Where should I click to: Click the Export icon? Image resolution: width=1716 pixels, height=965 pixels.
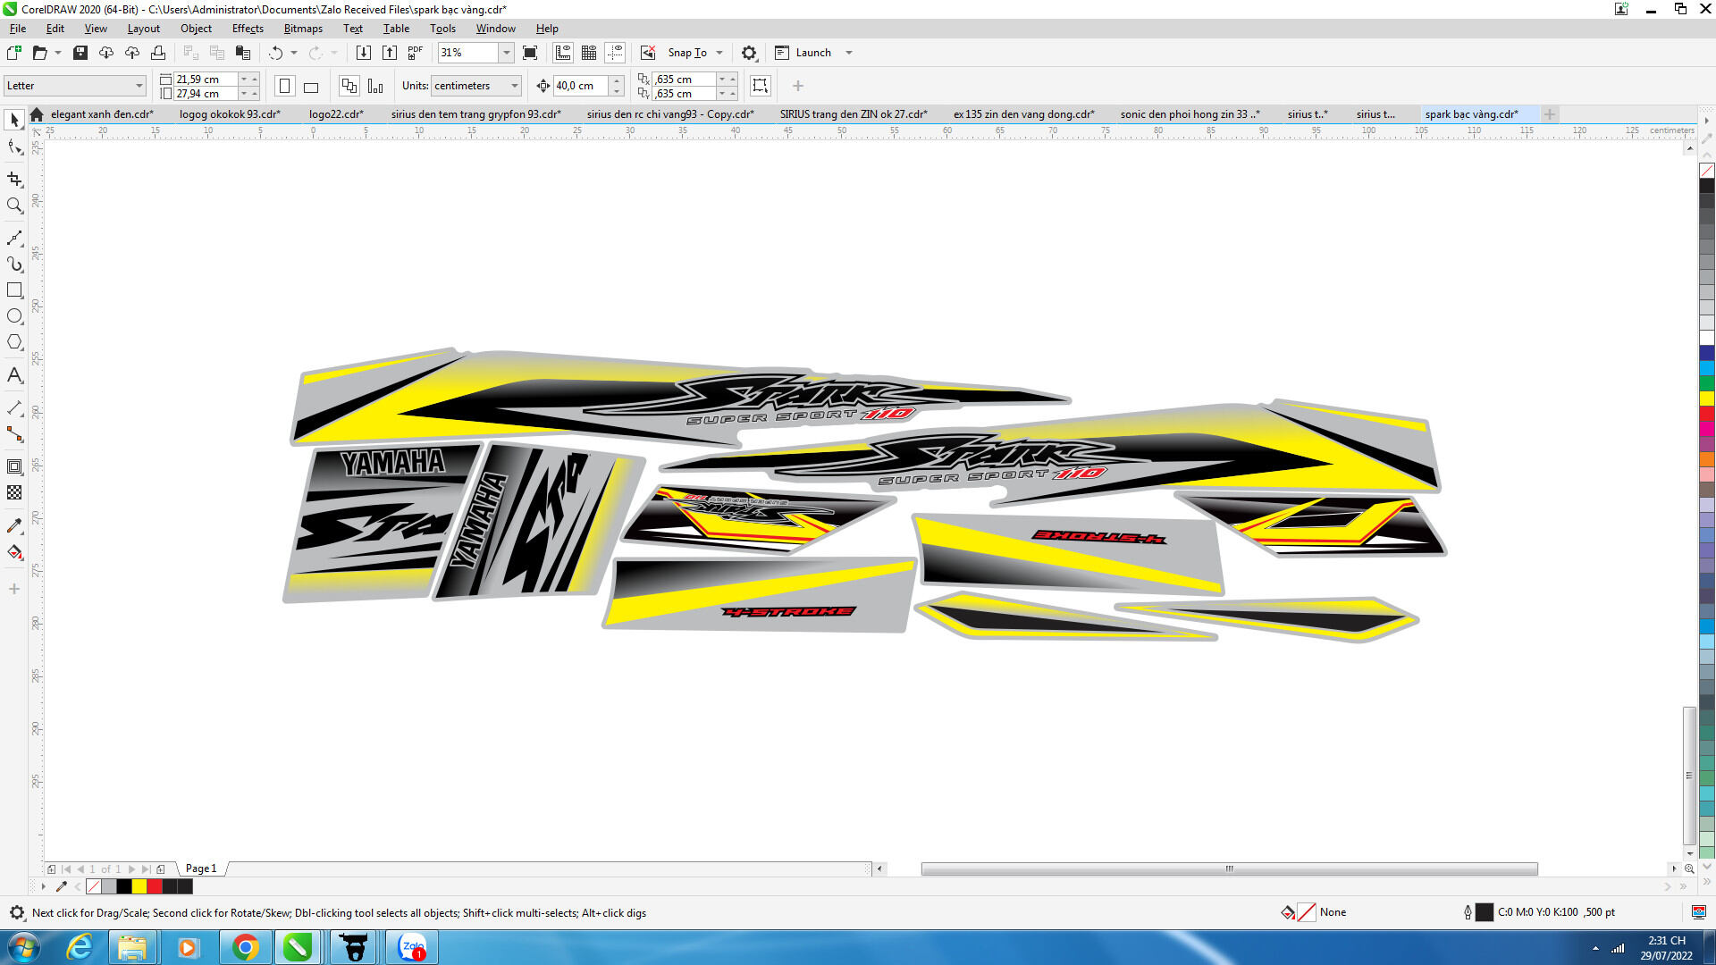click(x=390, y=53)
